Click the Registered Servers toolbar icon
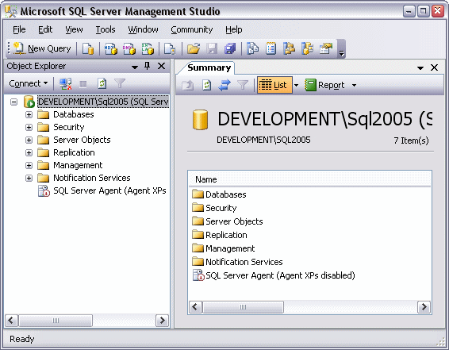 [253, 48]
